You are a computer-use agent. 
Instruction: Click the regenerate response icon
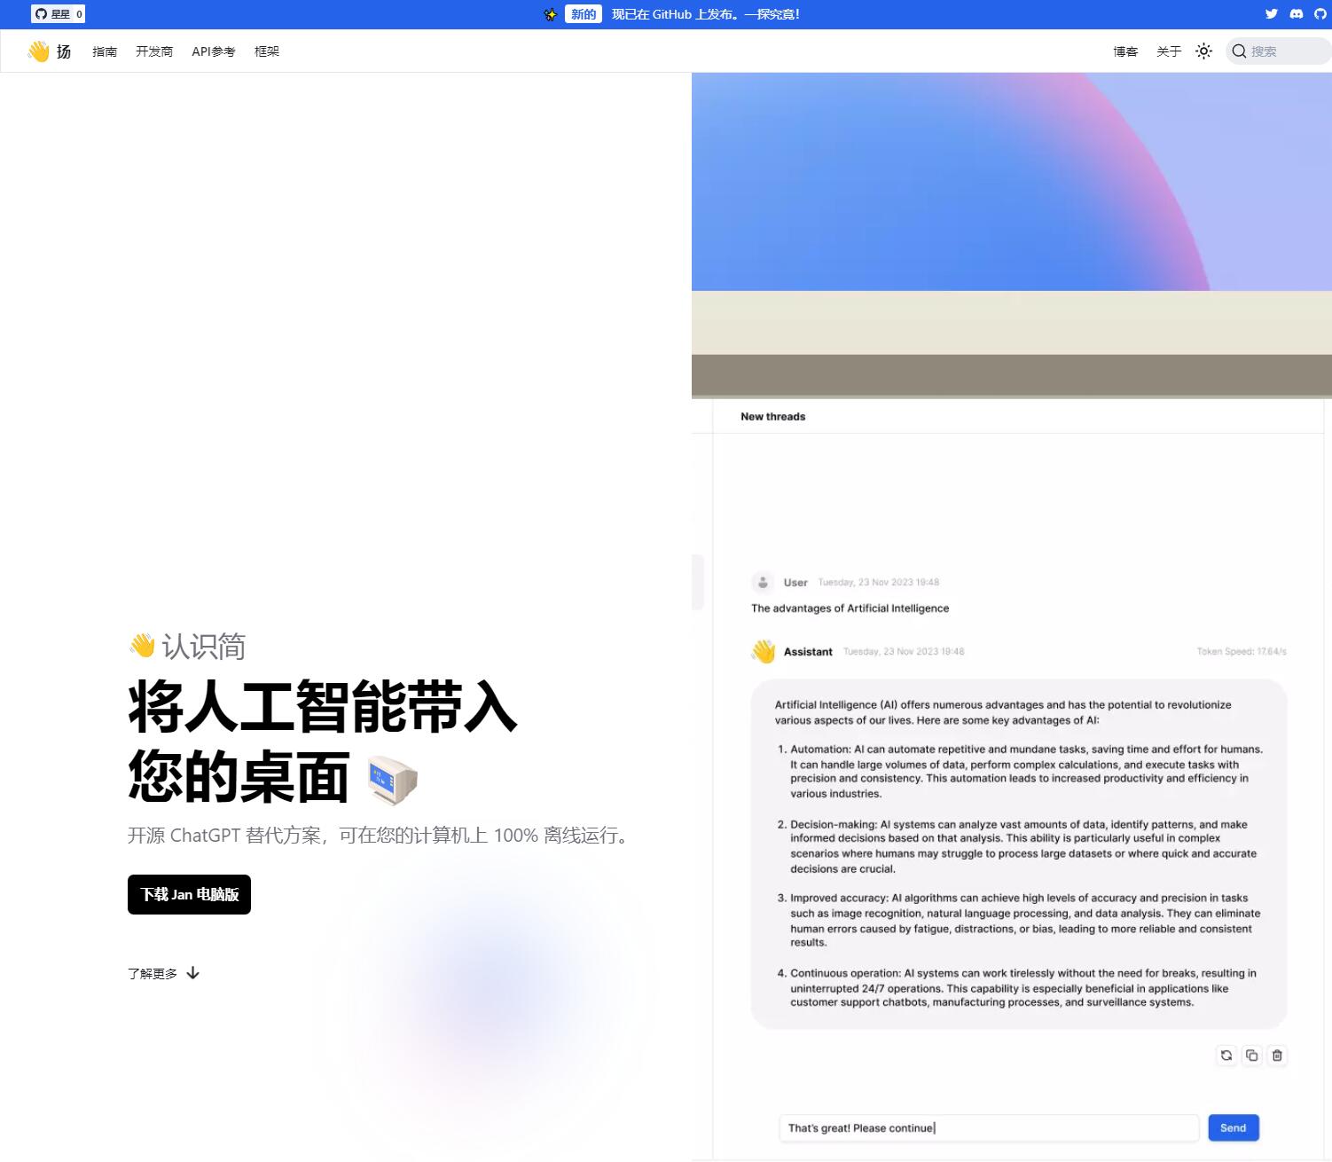[x=1226, y=1056]
